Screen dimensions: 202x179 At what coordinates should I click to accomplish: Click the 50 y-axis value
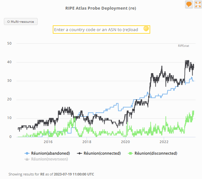click(9, 43)
